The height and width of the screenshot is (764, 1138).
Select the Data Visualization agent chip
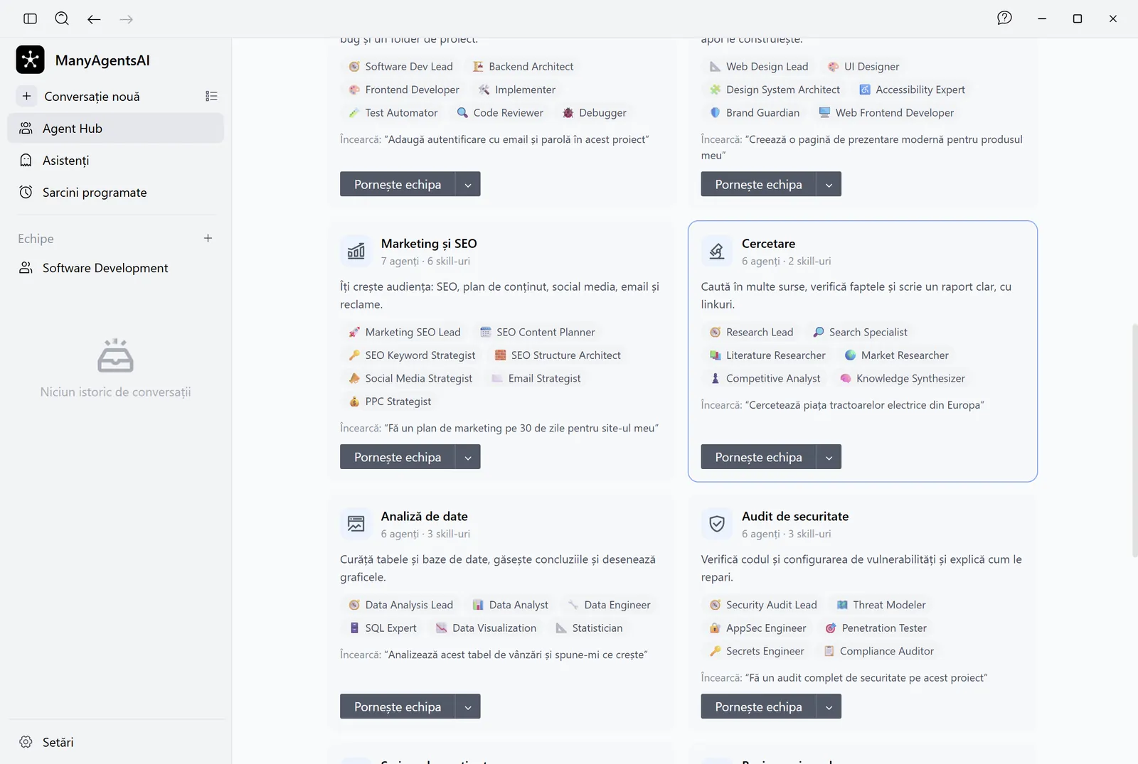coord(486,628)
